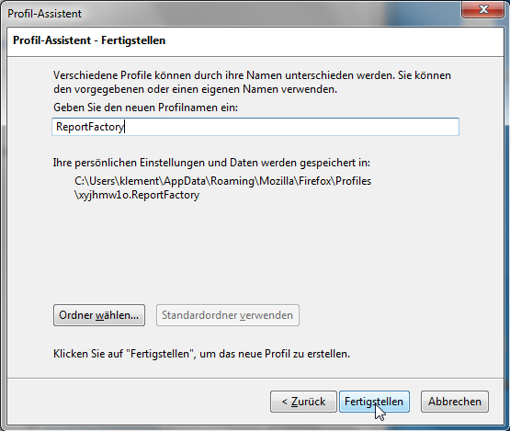Click the hint Klicken Sie auf Fertigstellen
This screenshot has width=510, height=431.
(x=201, y=354)
